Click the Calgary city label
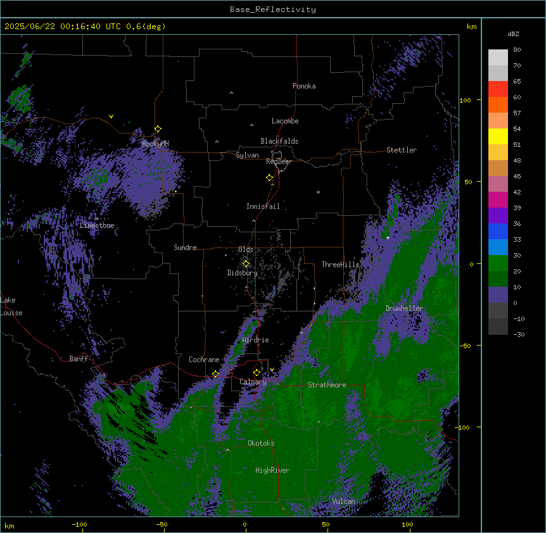546x533 pixels. [x=253, y=382]
